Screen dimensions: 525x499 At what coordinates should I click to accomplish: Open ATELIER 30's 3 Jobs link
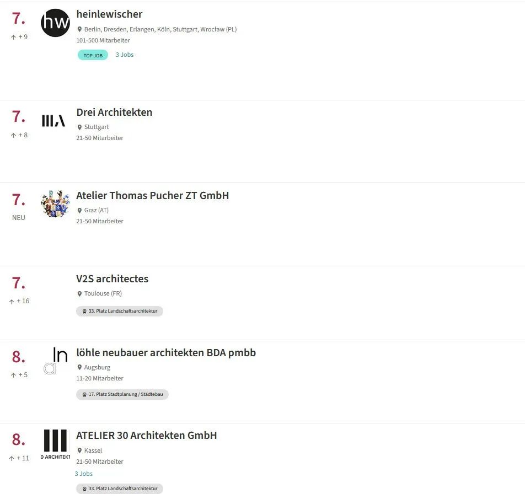tap(84, 474)
